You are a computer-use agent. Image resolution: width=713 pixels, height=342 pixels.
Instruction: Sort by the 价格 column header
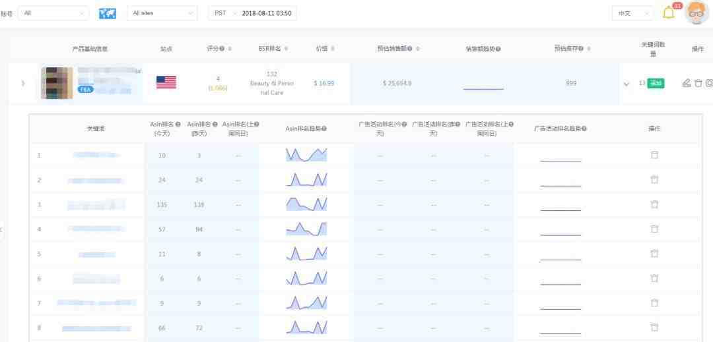325,49
